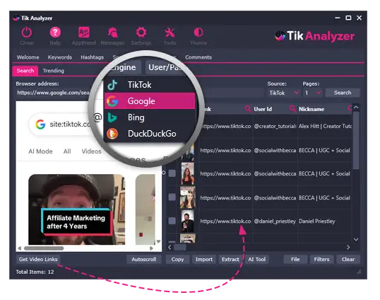
Task: Click the Autoscroll button
Action: (143, 259)
